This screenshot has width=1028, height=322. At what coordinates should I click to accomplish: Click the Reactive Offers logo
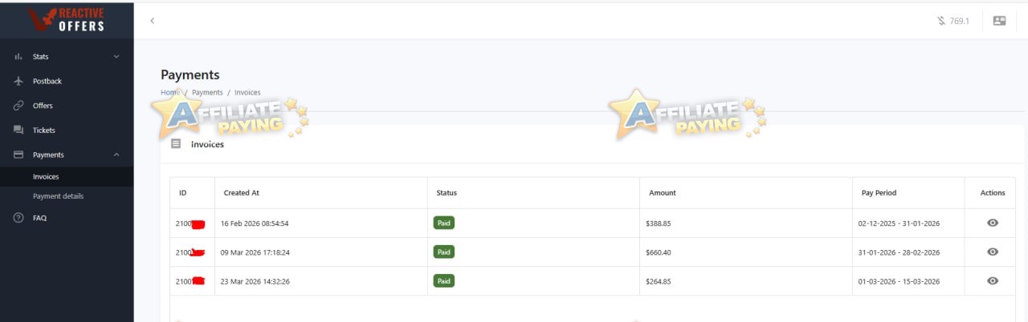(x=67, y=19)
